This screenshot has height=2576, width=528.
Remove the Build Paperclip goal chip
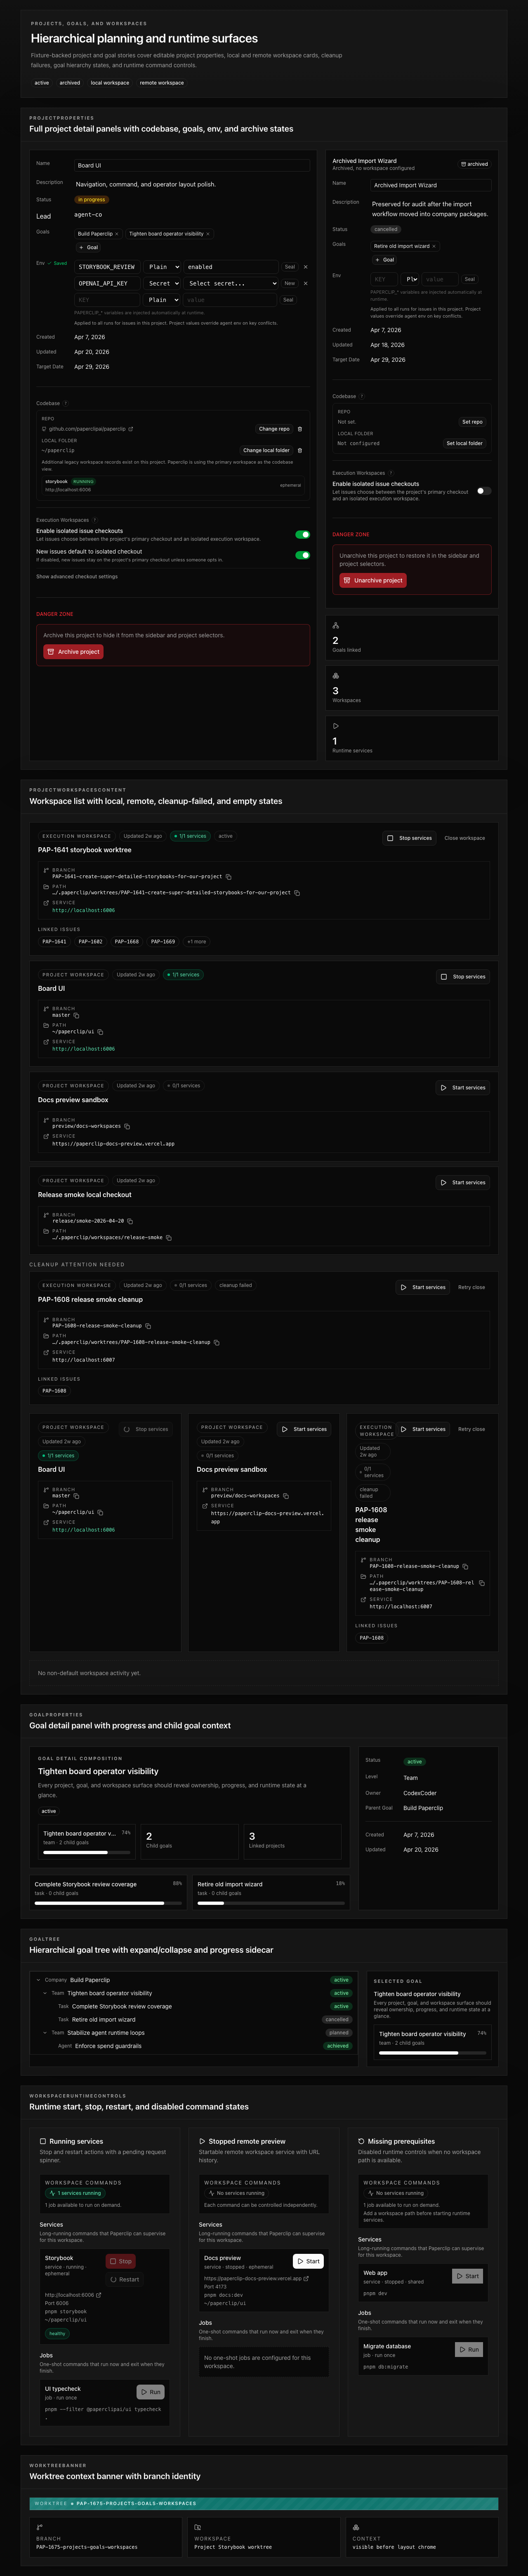point(117,234)
